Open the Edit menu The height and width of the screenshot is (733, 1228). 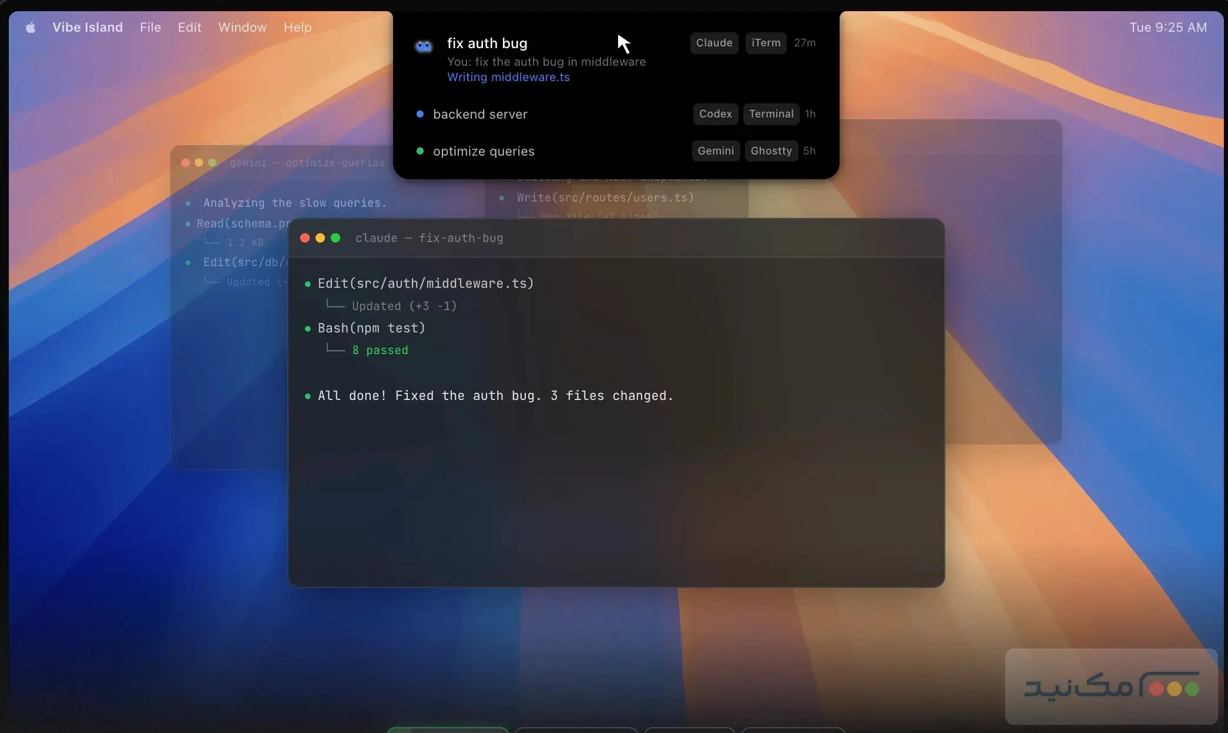(x=190, y=28)
